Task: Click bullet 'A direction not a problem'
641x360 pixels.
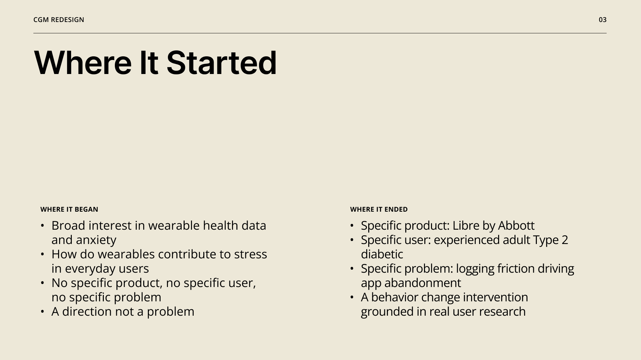Action: (x=123, y=312)
